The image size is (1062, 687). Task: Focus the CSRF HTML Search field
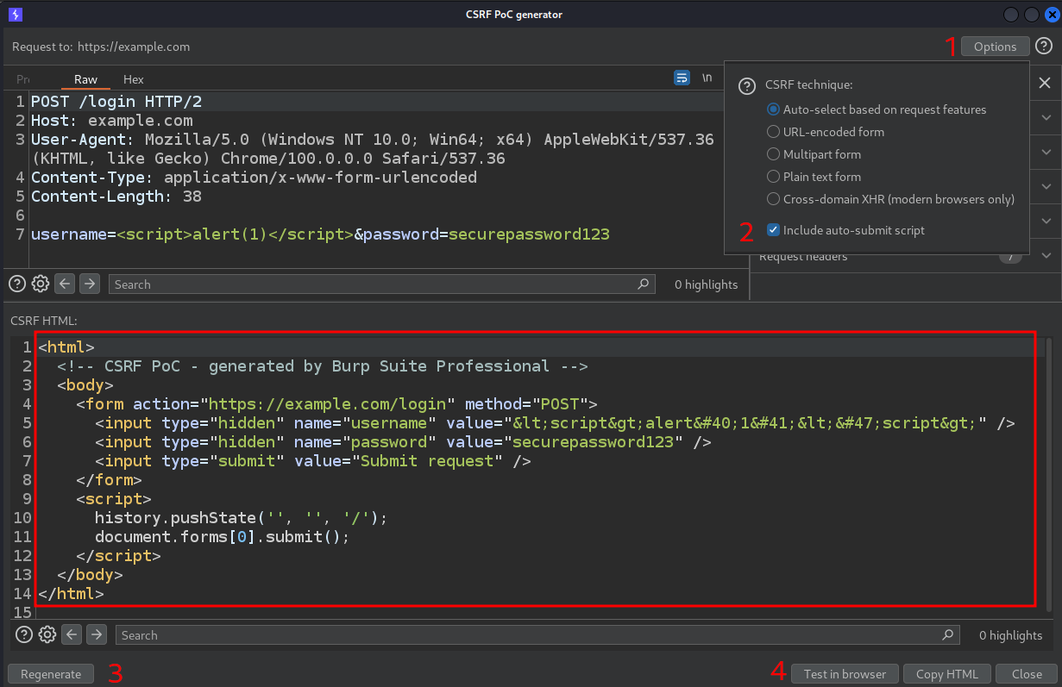(537, 634)
